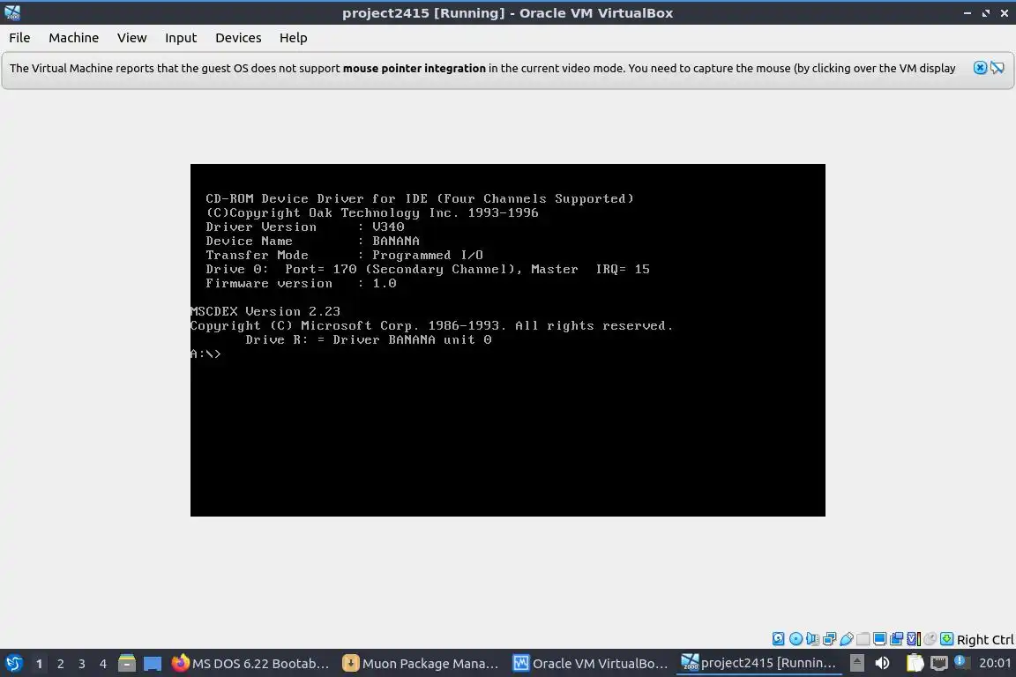Screen dimensions: 1016x677
Task: Switch to virtual desktop 3
Action: 82,664
